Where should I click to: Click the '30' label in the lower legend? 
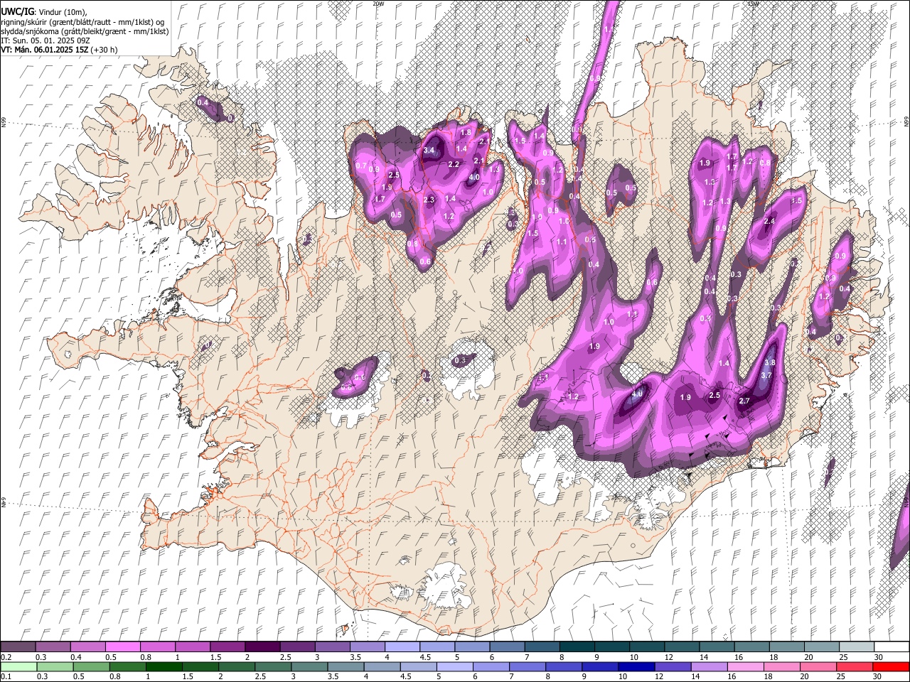click(x=877, y=676)
